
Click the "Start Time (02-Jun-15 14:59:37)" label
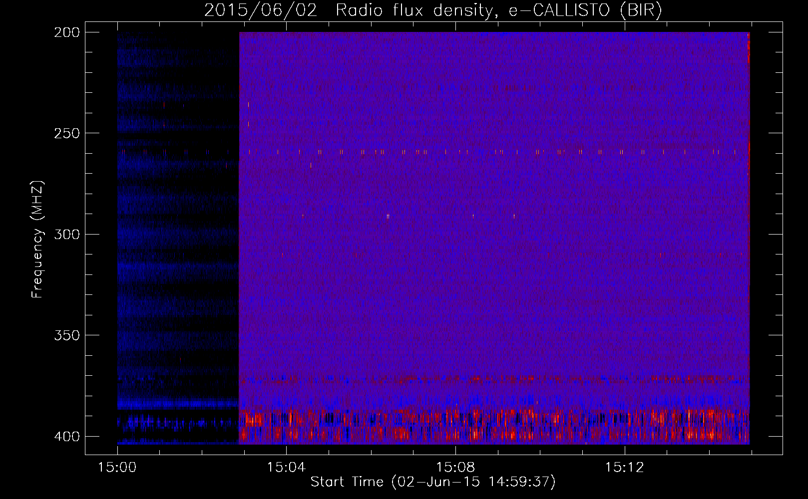(433, 482)
